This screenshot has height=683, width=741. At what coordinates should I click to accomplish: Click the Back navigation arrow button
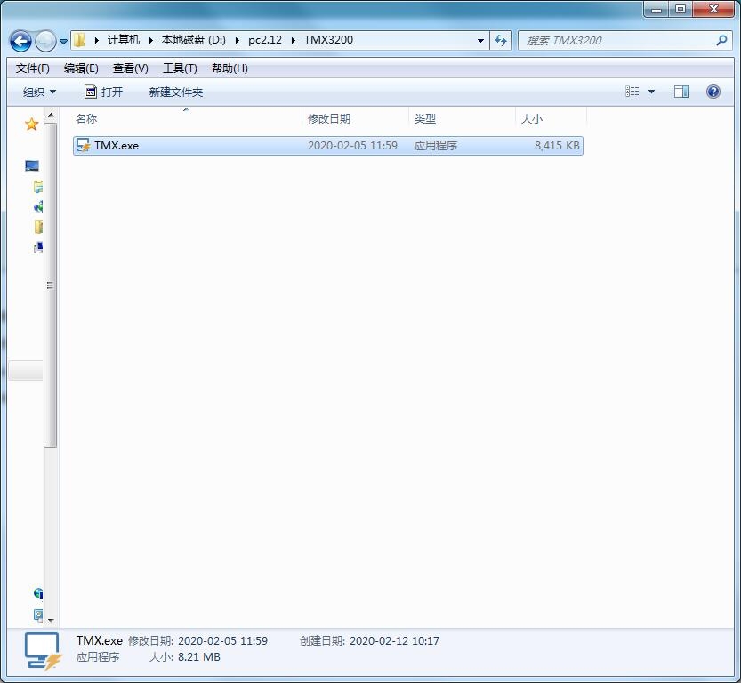point(20,41)
